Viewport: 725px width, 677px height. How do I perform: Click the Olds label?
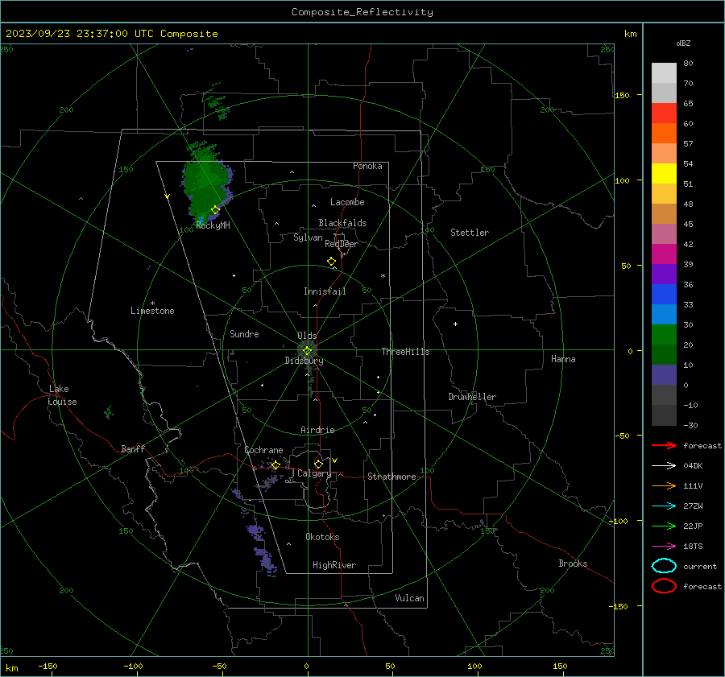[x=307, y=336]
